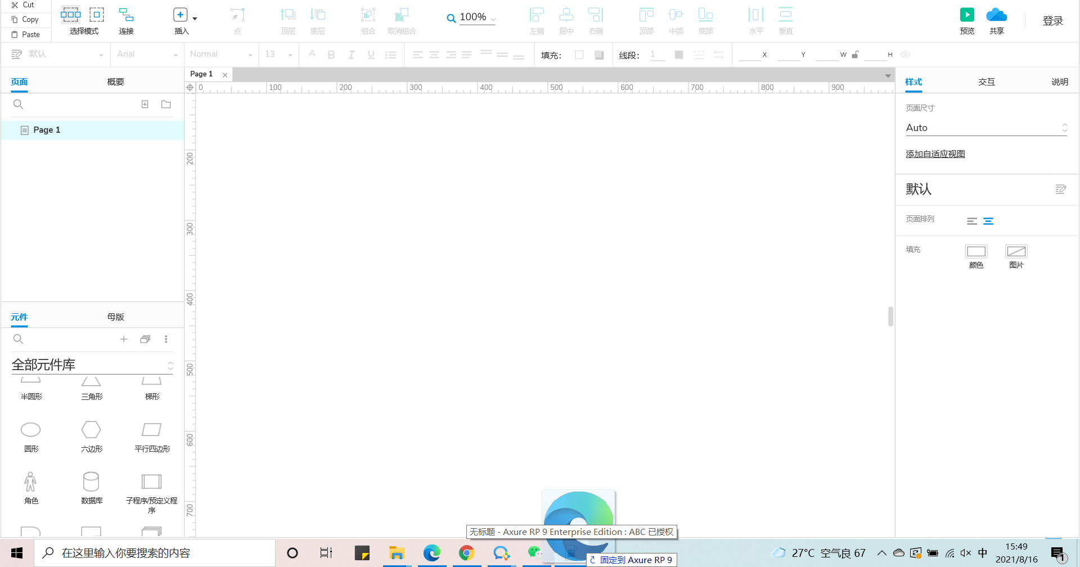Activate the Connect (连接) tool
Screen dimensions: 1080x567
(126, 21)
